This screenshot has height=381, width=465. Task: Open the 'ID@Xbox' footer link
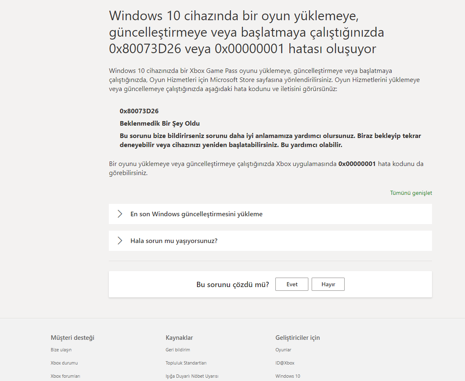285,363
